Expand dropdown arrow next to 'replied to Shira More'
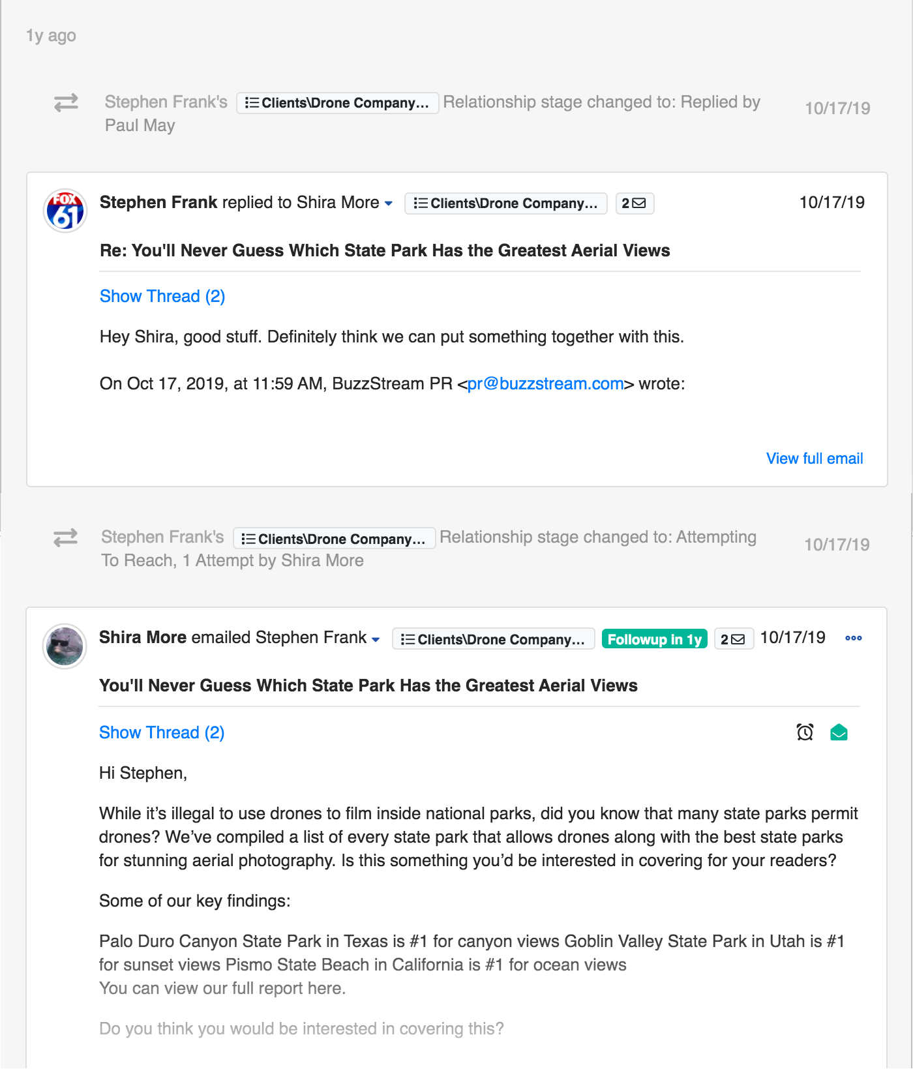This screenshot has height=1069, width=913. [x=389, y=203]
